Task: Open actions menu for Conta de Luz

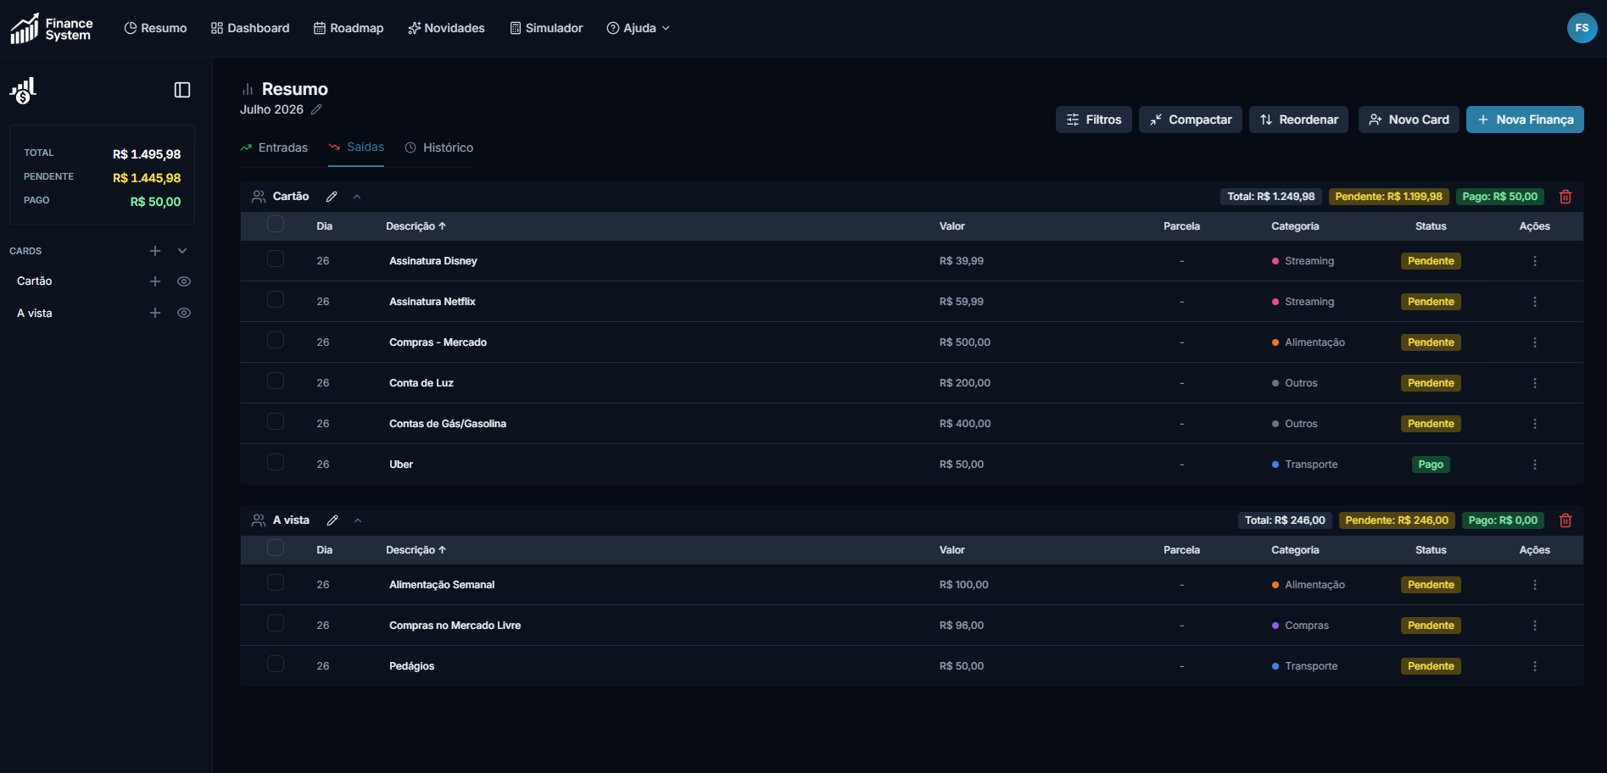Action: [x=1535, y=383]
